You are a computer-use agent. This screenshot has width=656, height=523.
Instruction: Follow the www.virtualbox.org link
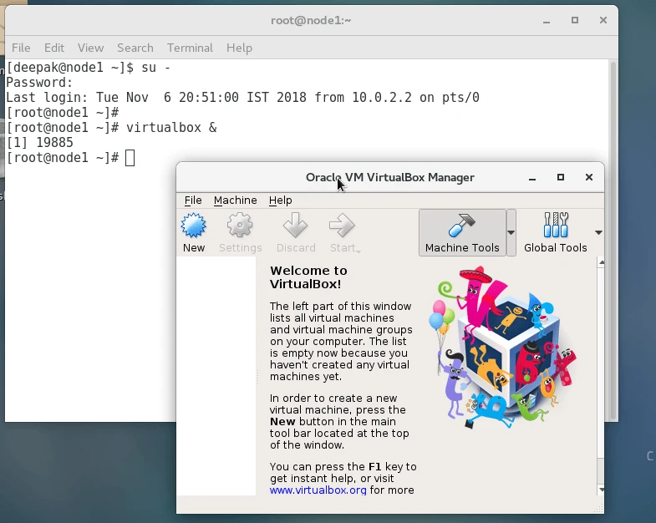318,490
